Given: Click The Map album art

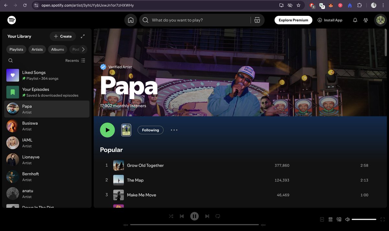Looking at the screenshot, I should point(119,180).
